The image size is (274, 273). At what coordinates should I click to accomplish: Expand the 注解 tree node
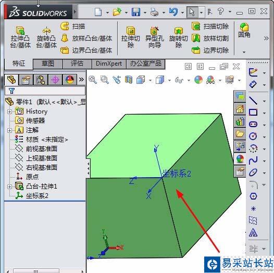(x=9, y=130)
